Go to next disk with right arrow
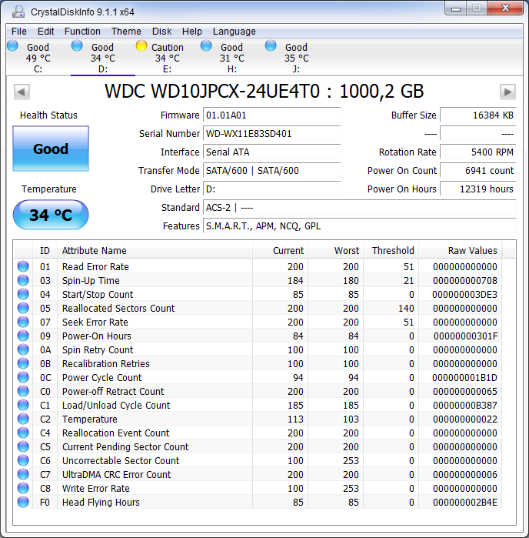Viewport: 529px width, 538px height. 507,92
